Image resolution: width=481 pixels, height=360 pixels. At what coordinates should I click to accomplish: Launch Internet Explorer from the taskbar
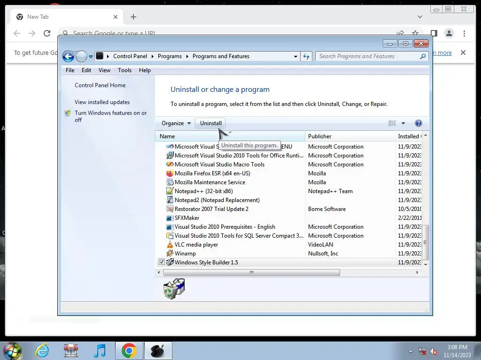(x=42, y=351)
